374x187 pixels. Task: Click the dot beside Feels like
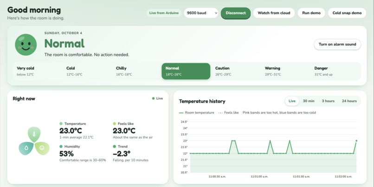tap(115, 123)
